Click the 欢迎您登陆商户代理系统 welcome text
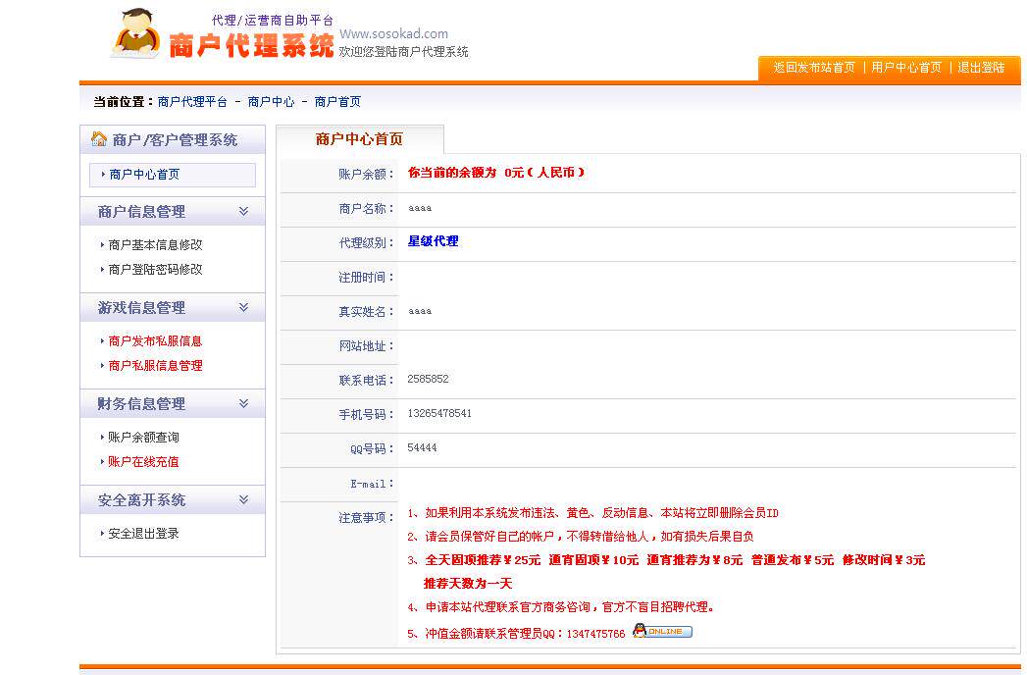The image size is (1027, 675). (403, 52)
